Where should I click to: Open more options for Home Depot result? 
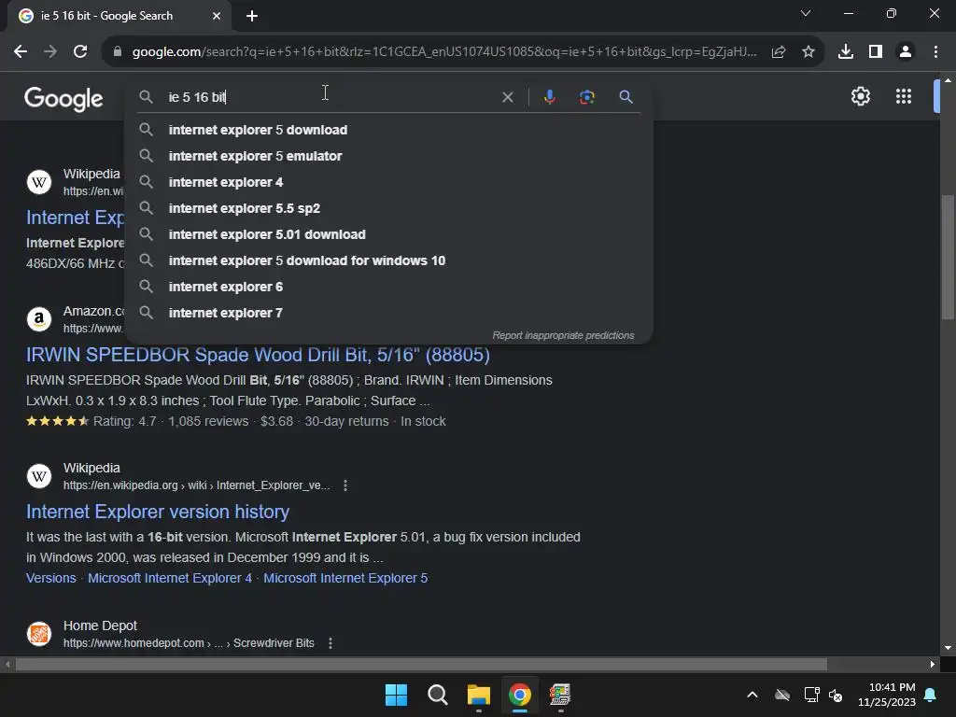point(330,643)
